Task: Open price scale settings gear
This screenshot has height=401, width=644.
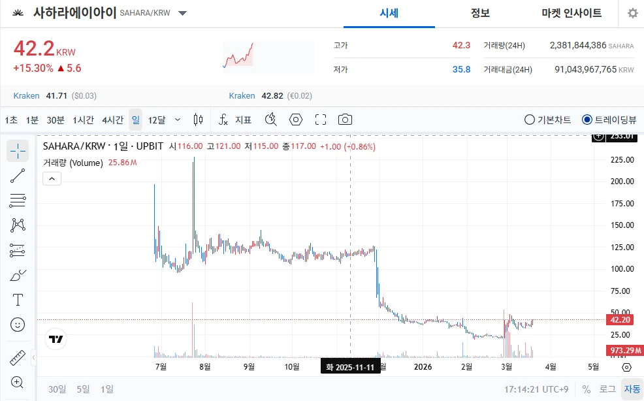Action: coord(627,367)
